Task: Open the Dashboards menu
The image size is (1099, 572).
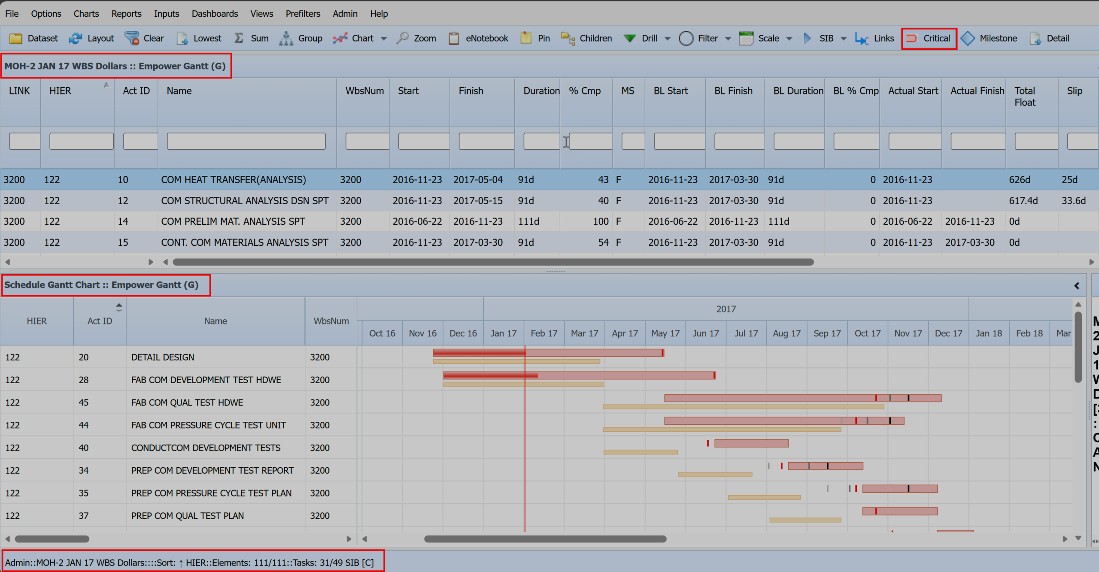Action: (x=215, y=13)
